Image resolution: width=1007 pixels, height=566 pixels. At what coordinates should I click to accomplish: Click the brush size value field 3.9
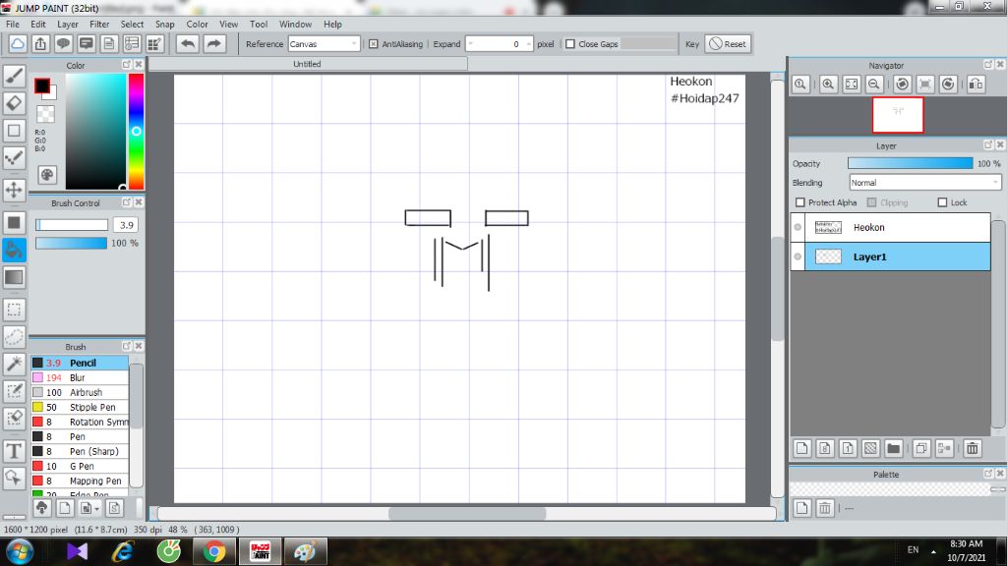click(x=126, y=225)
